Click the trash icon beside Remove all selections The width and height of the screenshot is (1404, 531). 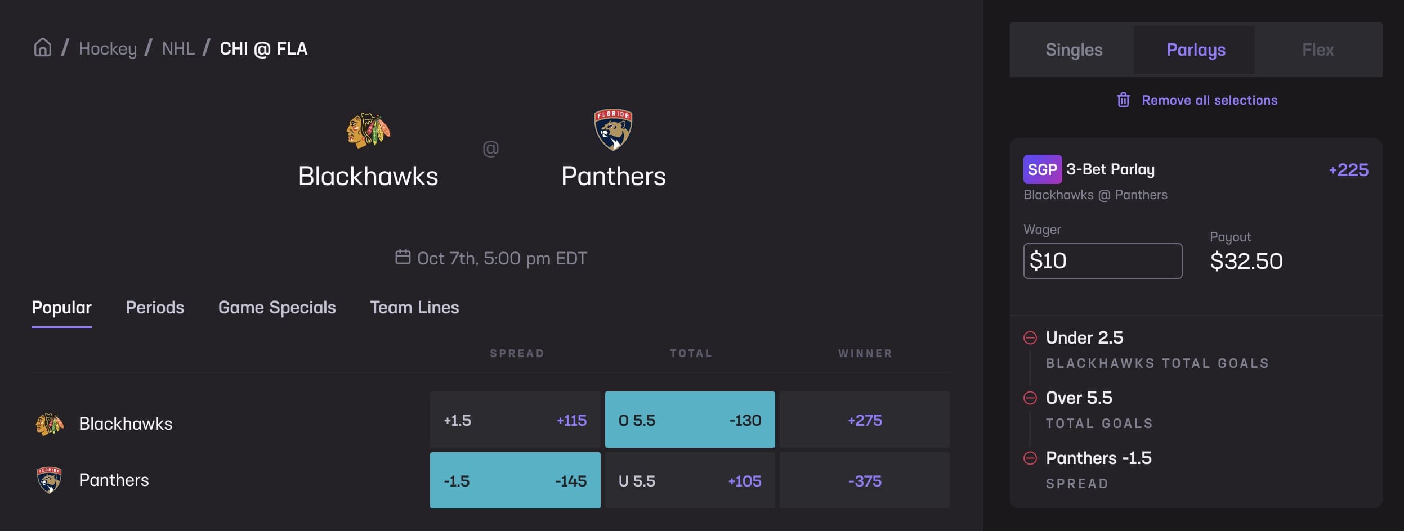pos(1124,100)
